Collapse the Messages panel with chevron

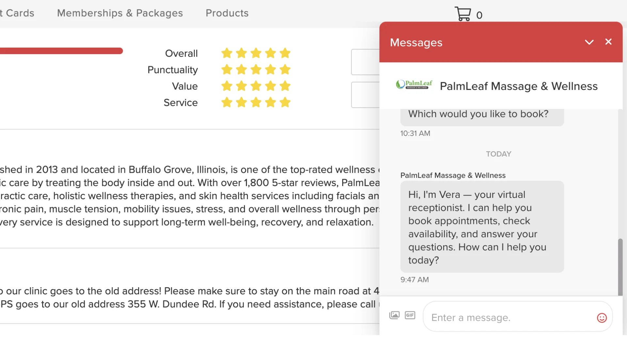589,42
